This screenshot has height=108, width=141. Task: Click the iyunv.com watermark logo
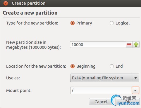[125, 100]
